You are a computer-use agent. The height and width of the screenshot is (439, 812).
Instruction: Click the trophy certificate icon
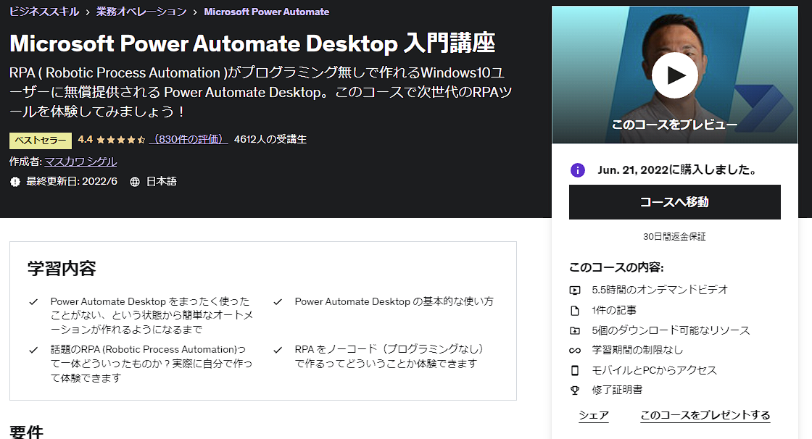coord(575,390)
